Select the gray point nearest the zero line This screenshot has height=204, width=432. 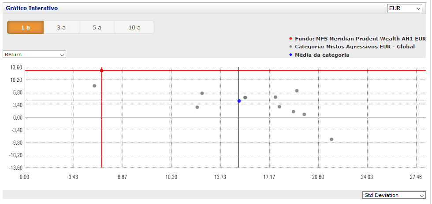(304, 114)
